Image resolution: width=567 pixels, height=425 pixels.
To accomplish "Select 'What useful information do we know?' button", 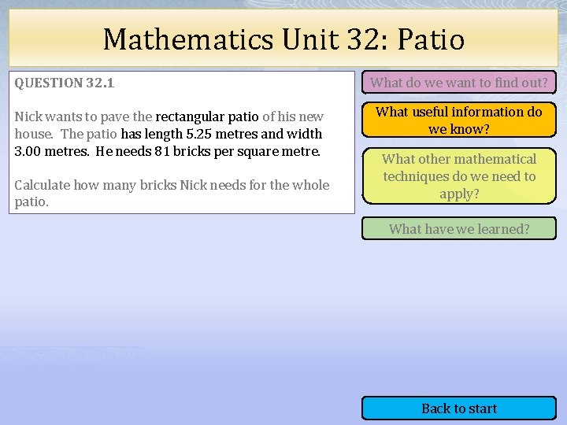I will (459, 120).
